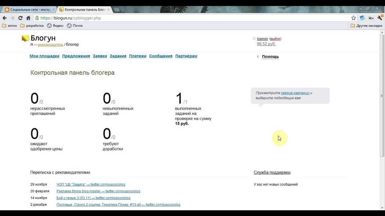Reload the page with the refresh icon
This screenshot has height=216, width=385.
tap(20, 18)
